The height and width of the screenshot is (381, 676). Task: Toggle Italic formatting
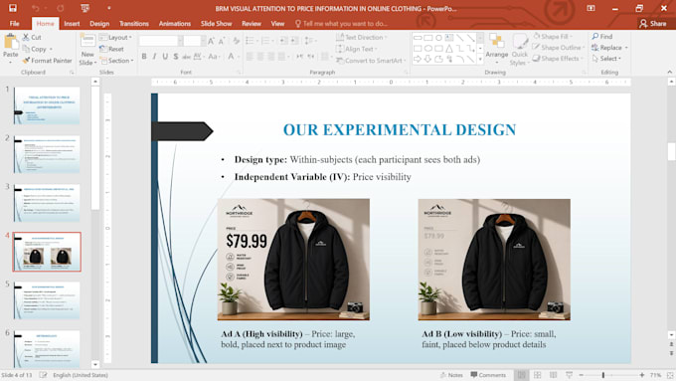pos(154,56)
